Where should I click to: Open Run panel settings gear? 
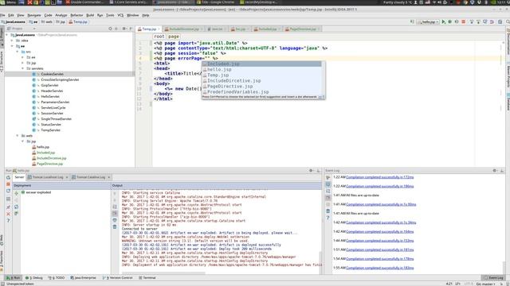[311, 170]
